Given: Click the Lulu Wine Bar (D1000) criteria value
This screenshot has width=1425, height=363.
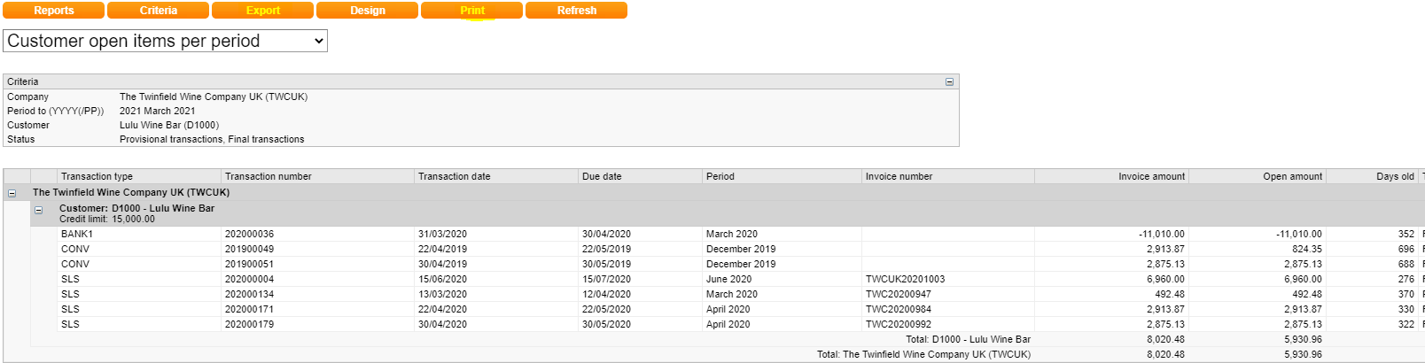Looking at the screenshot, I should [169, 125].
